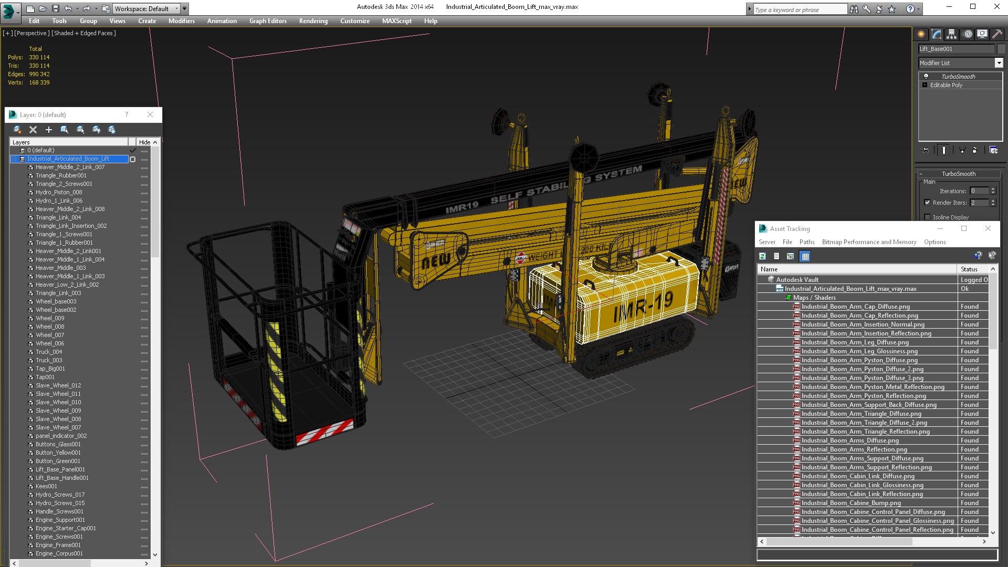Open the Favorites star icon
Viewport: 1008px width, 567px height.
coord(891,9)
